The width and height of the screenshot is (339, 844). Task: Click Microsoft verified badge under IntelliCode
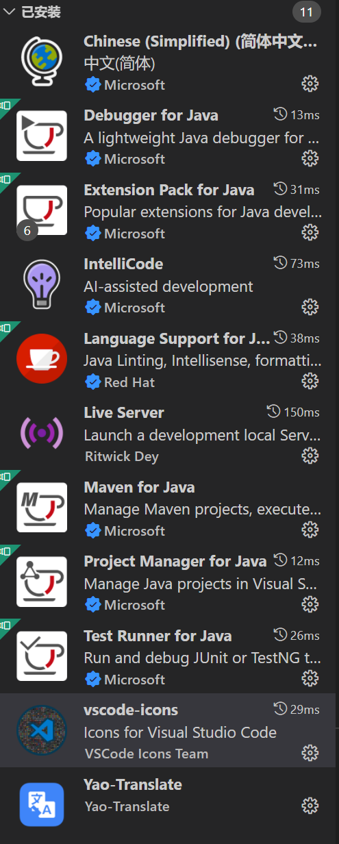point(92,307)
